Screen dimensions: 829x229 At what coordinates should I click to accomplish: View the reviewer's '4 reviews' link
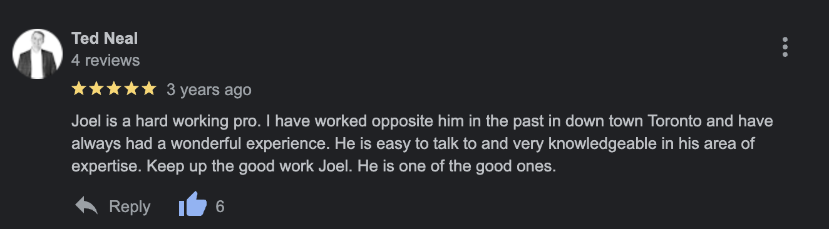106,61
